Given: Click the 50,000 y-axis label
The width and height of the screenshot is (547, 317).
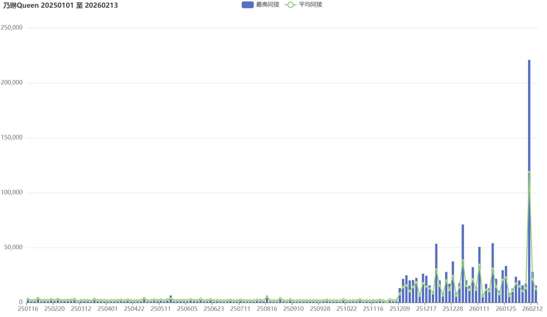Looking at the screenshot, I should tap(13, 247).
